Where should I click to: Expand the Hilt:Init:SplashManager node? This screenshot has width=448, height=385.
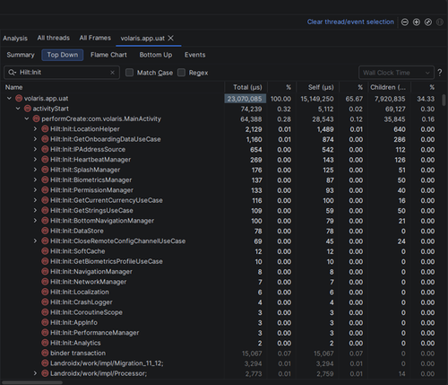pos(35,170)
